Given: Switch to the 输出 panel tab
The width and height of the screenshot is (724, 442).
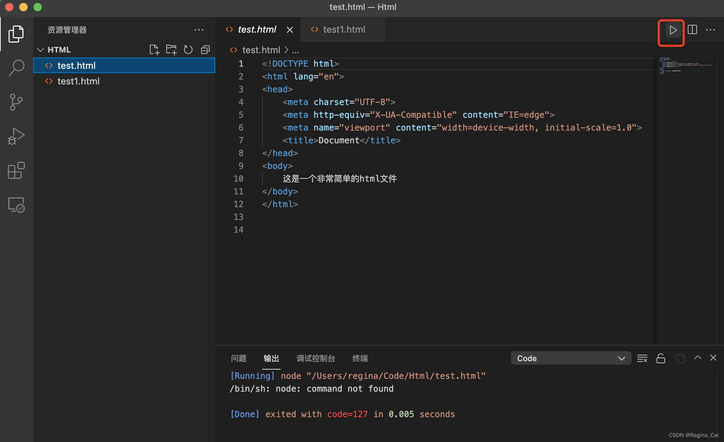Looking at the screenshot, I should pyautogui.click(x=271, y=358).
